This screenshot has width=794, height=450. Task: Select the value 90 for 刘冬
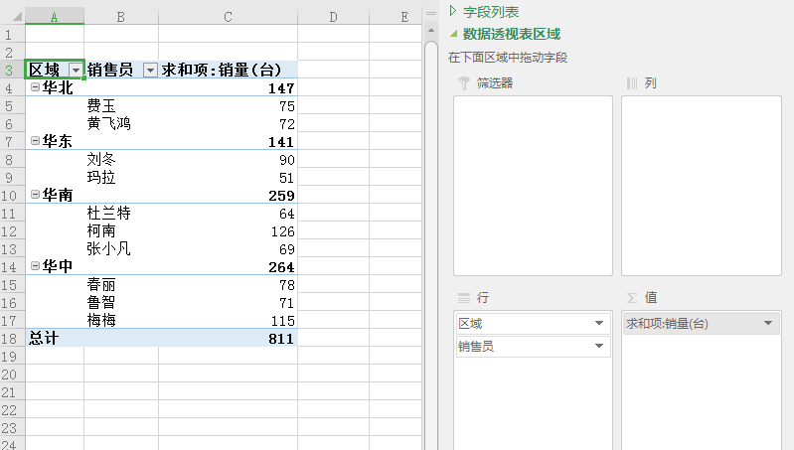(228, 160)
